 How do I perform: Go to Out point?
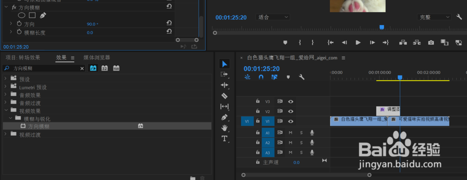pos(386,43)
